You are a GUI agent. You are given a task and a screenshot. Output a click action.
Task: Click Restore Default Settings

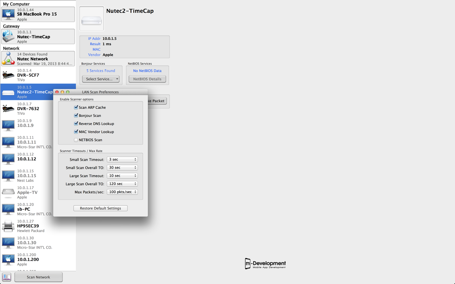click(x=100, y=208)
